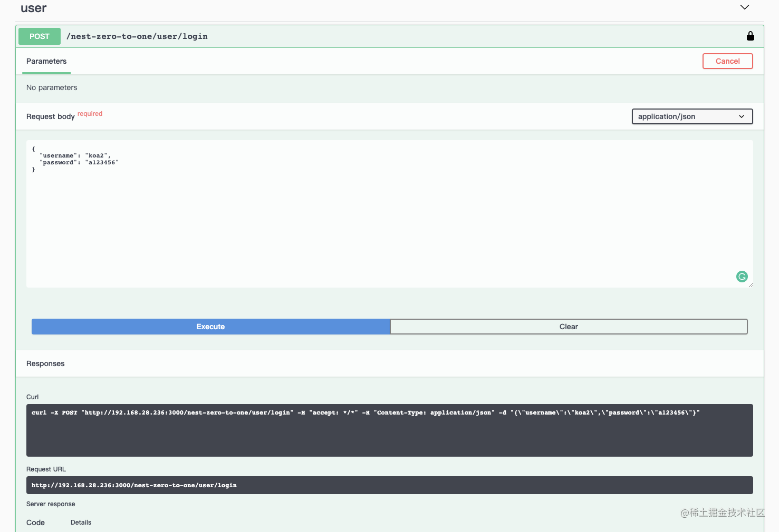The image size is (779, 532).
Task: Click inside the request body JSON textarea
Action: pos(389,214)
